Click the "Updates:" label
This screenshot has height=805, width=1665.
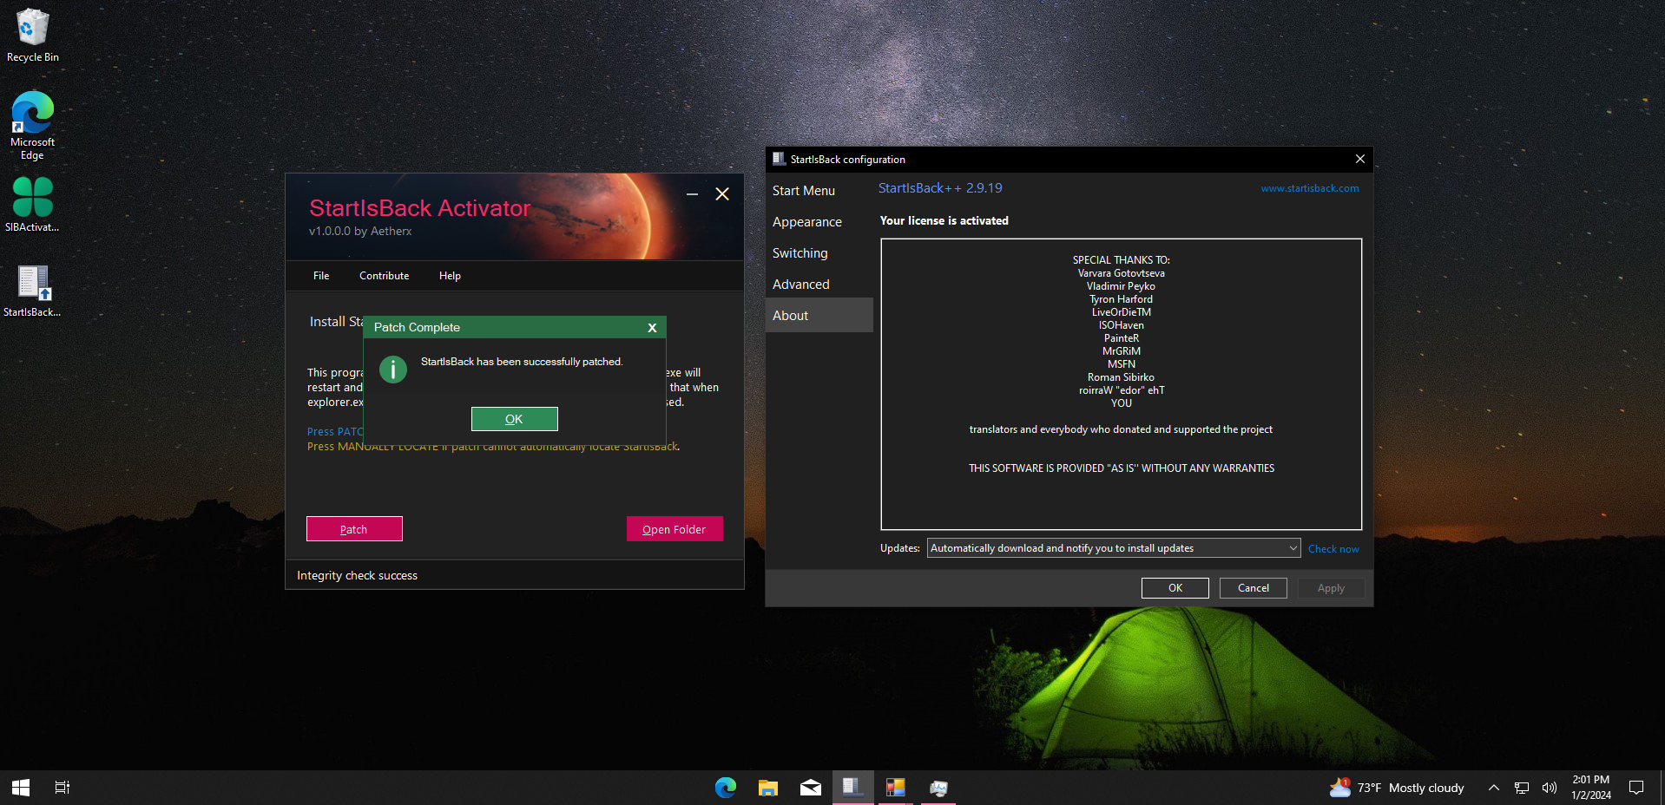point(900,548)
